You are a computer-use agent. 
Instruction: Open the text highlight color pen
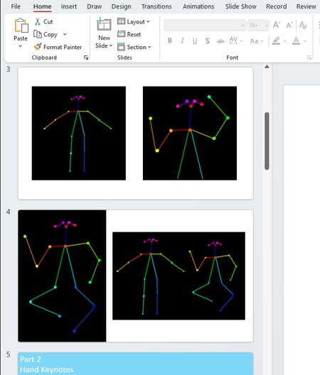click(276, 40)
